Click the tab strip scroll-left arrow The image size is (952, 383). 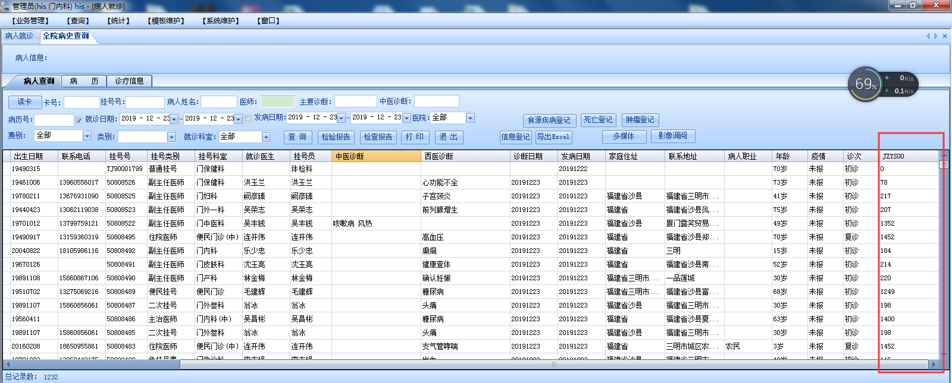(928, 36)
